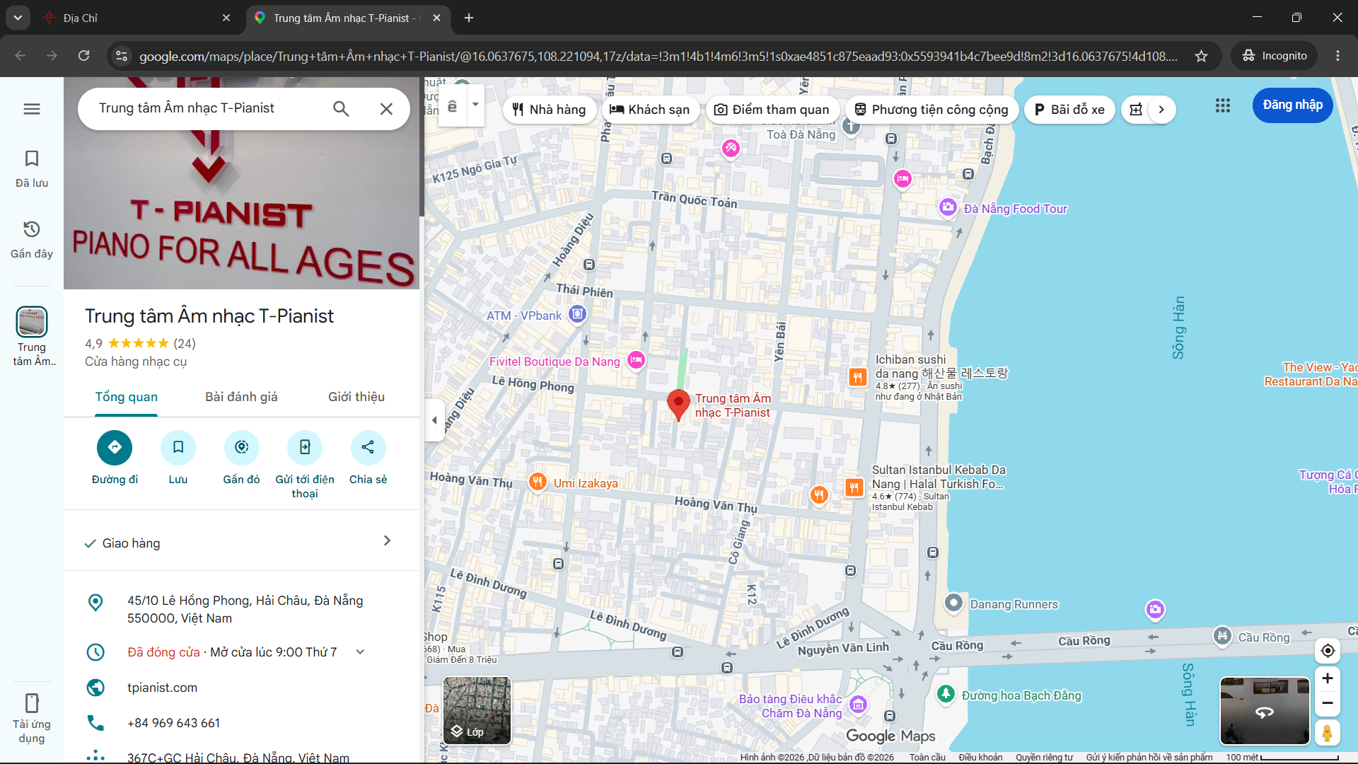This screenshot has width=1358, height=764.
Task: Filter map by Bãi đỗ xe
Action: (1070, 110)
